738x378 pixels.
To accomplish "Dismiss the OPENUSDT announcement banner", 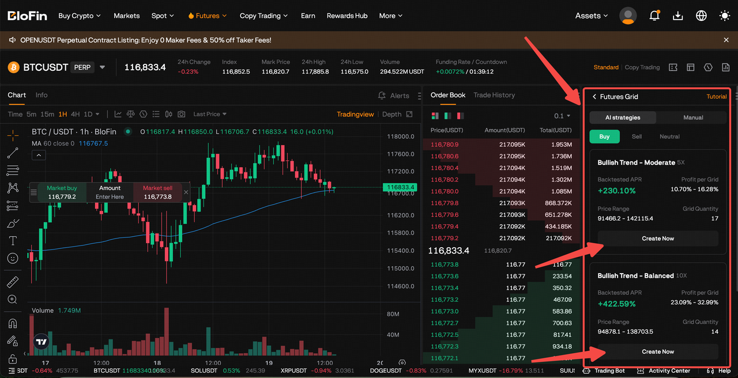I will coord(726,40).
